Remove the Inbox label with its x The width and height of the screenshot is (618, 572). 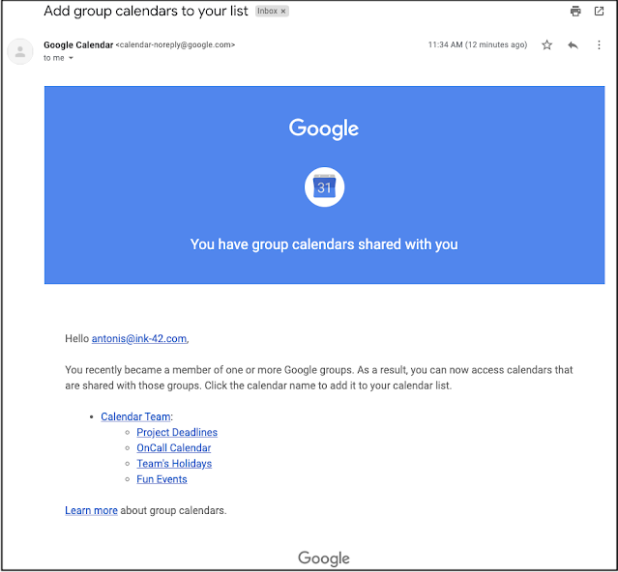[283, 12]
